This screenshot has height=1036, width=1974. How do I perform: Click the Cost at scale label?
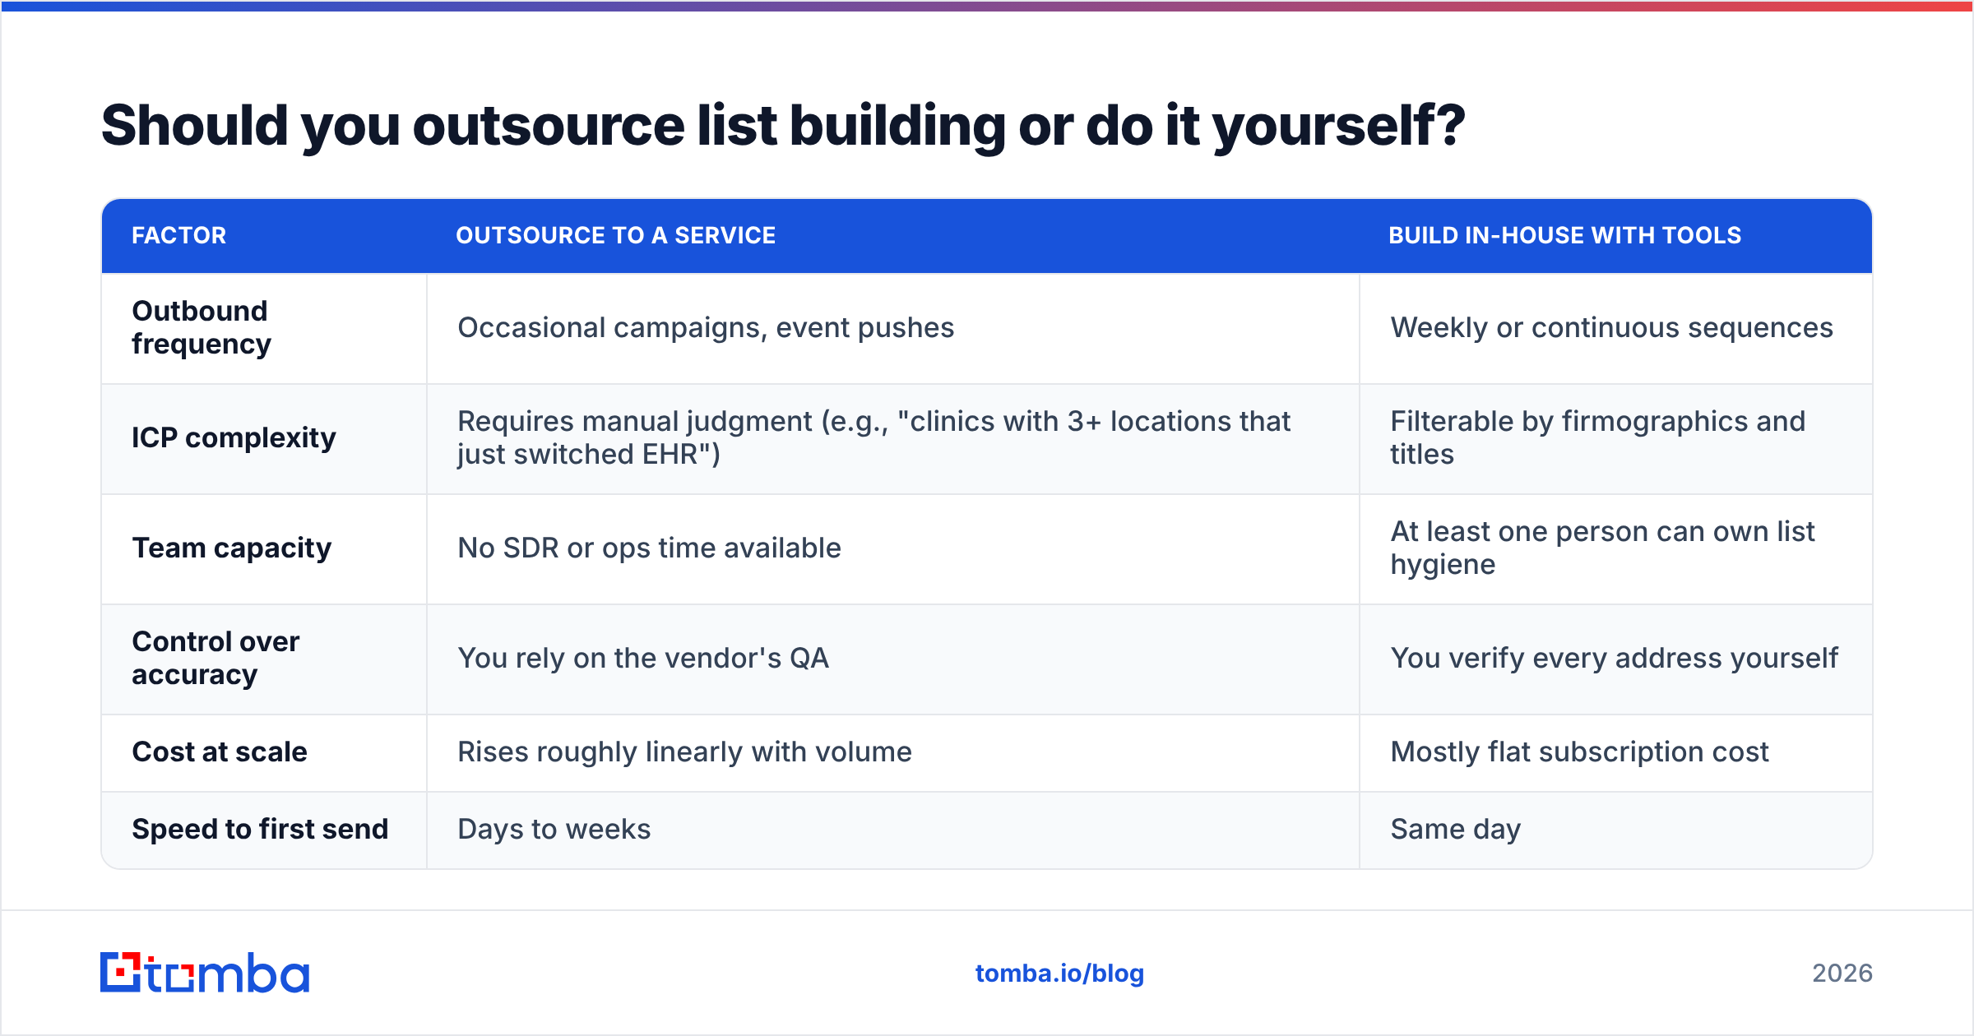(x=219, y=752)
